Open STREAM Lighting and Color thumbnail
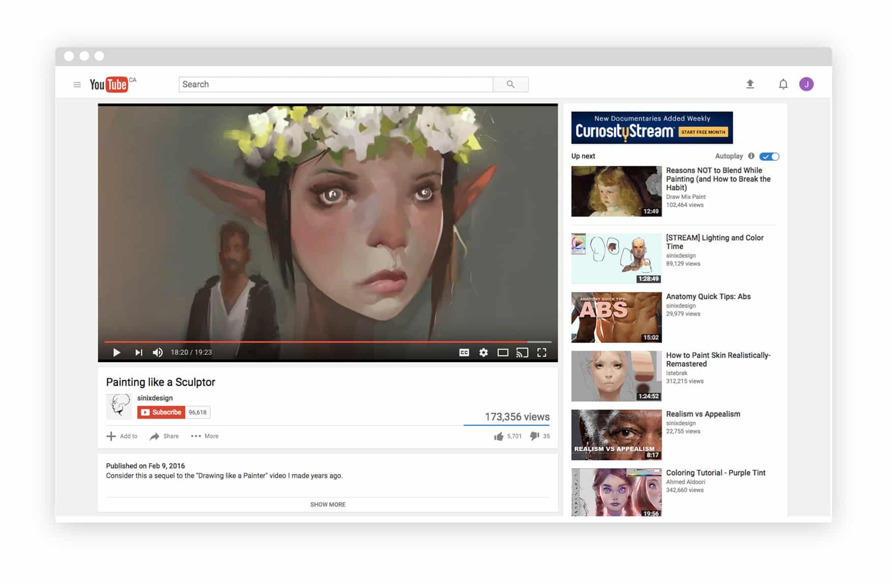 point(617,258)
